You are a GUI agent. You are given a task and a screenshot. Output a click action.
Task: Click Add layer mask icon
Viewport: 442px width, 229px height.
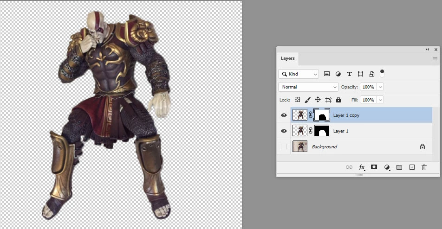374,167
